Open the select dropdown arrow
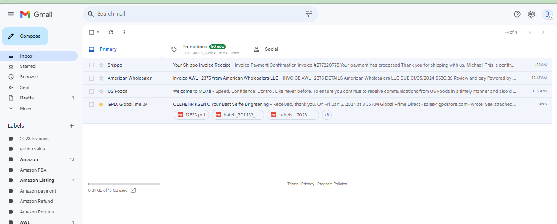Image resolution: width=557 pixels, height=224 pixels. tap(98, 32)
